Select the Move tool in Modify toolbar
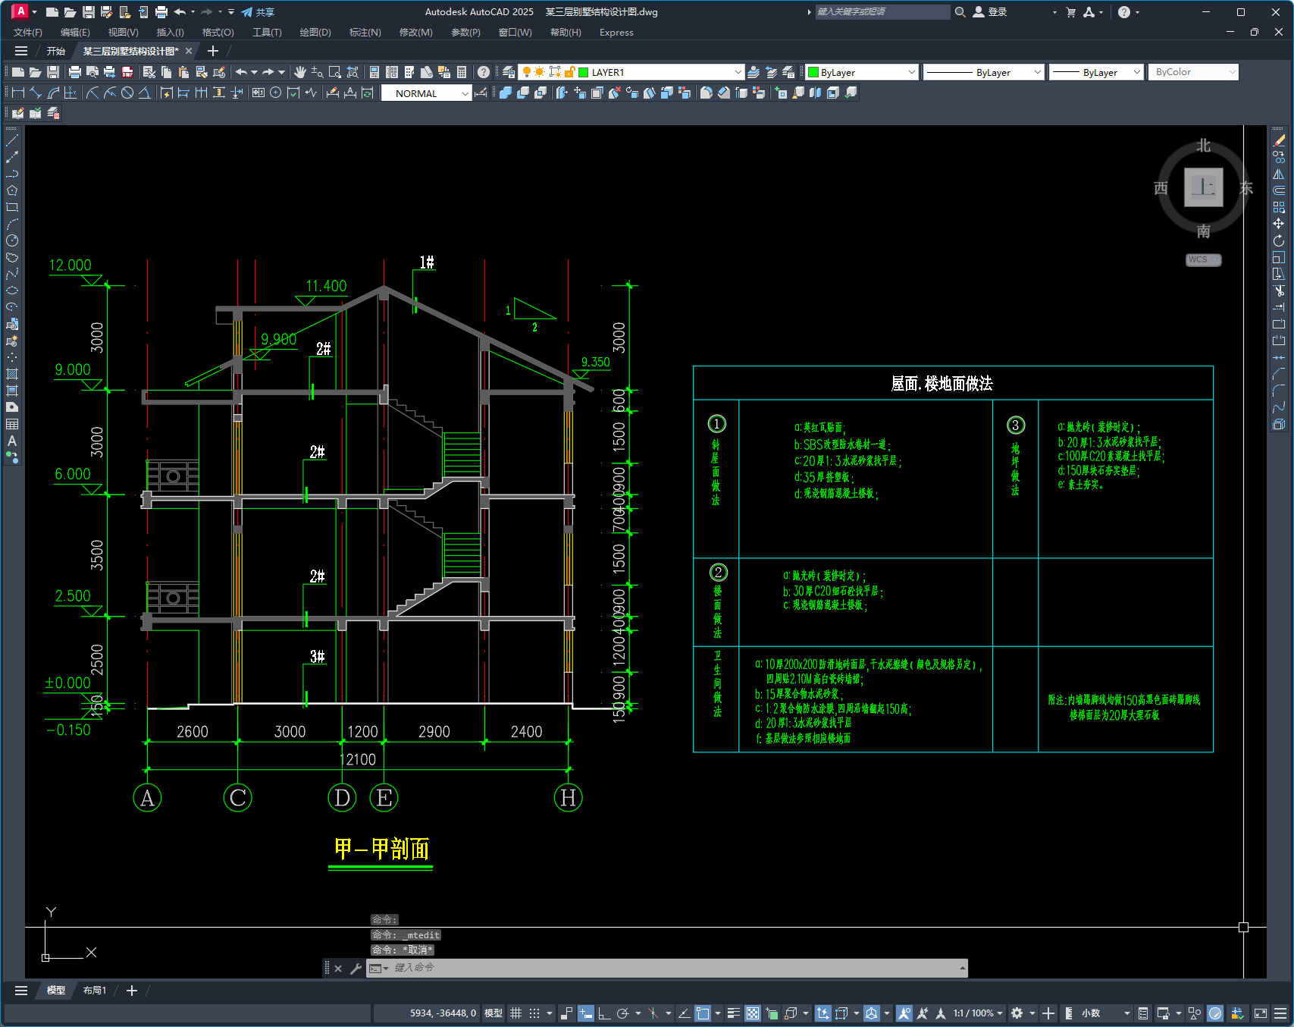1294x1027 pixels. click(1279, 224)
